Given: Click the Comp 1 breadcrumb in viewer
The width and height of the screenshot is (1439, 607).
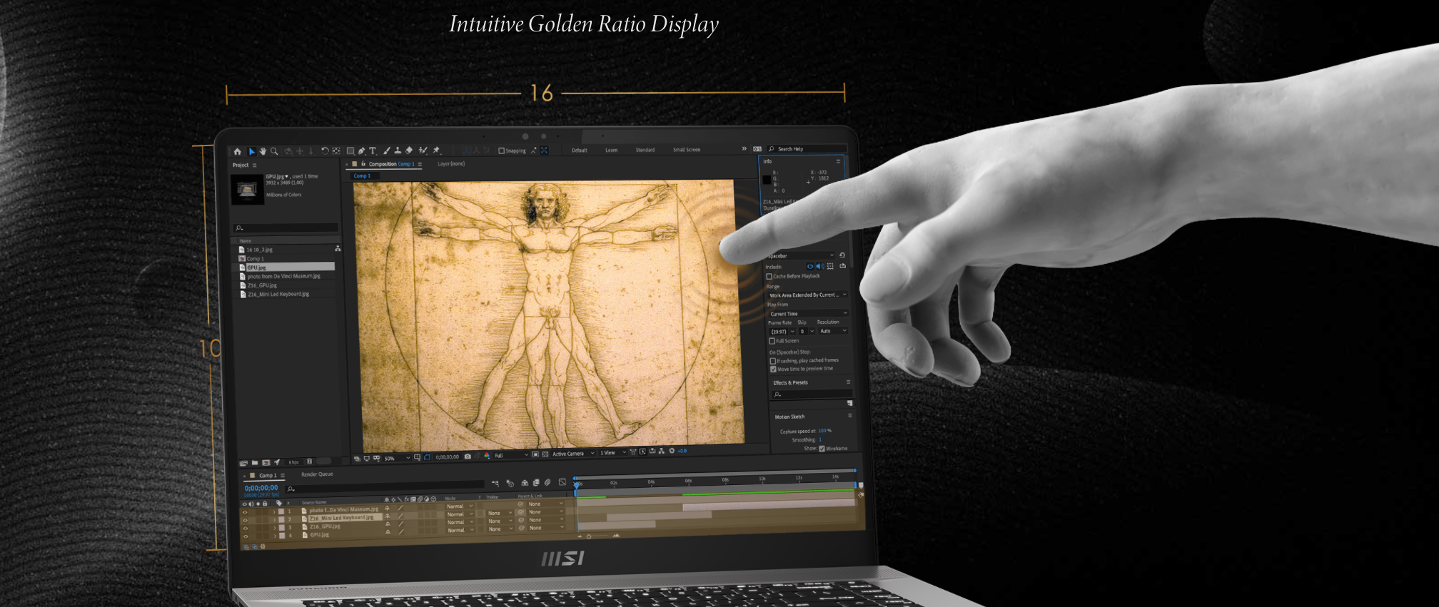Looking at the screenshot, I should [x=362, y=175].
